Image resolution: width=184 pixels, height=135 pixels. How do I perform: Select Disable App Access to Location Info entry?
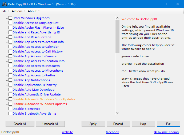pos(39,61)
